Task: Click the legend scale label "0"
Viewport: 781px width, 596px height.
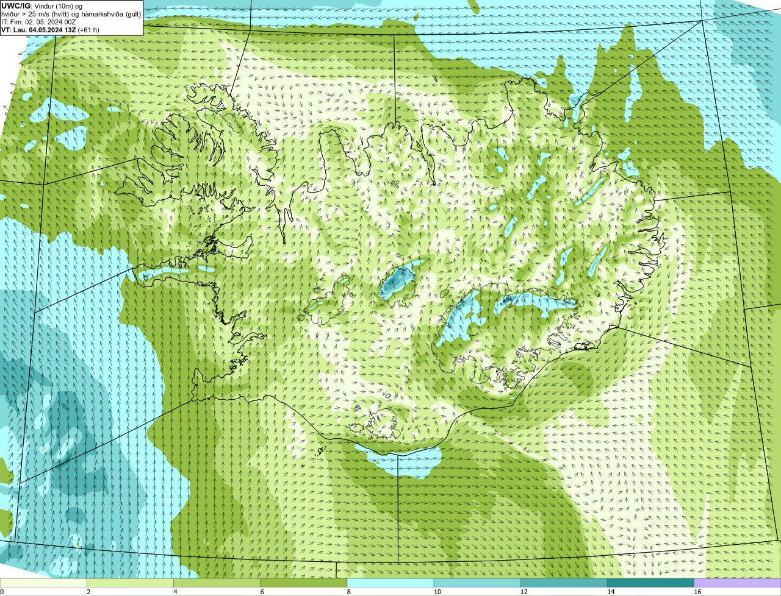Action: pyautogui.click(x=2, y=592)
